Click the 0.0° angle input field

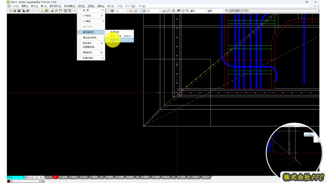pyautogui.click(x=137, y=11)
